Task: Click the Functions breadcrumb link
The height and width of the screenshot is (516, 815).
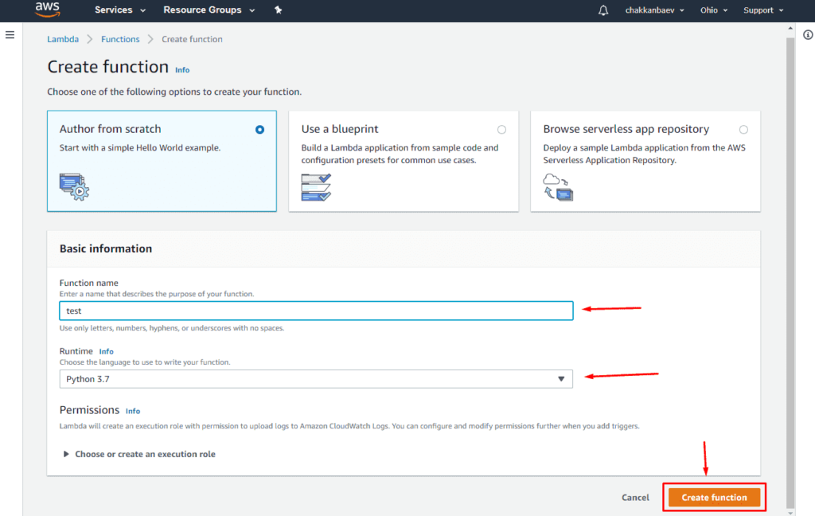Action: pyautogui.click(x=120, y=39)
